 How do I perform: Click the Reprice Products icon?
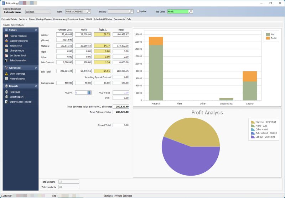[6, 36]
